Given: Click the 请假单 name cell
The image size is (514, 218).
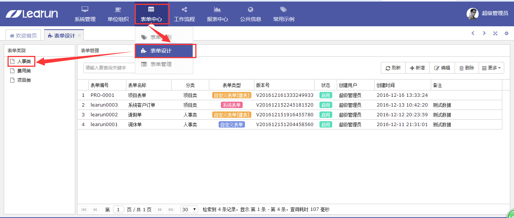Looking at the screenshot, I should [x=149, y=115].
